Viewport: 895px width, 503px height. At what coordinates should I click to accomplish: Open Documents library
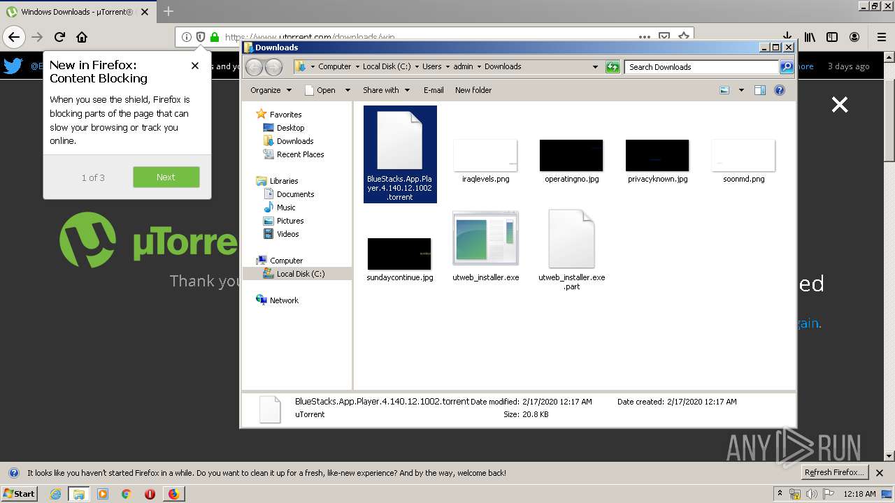295,194
